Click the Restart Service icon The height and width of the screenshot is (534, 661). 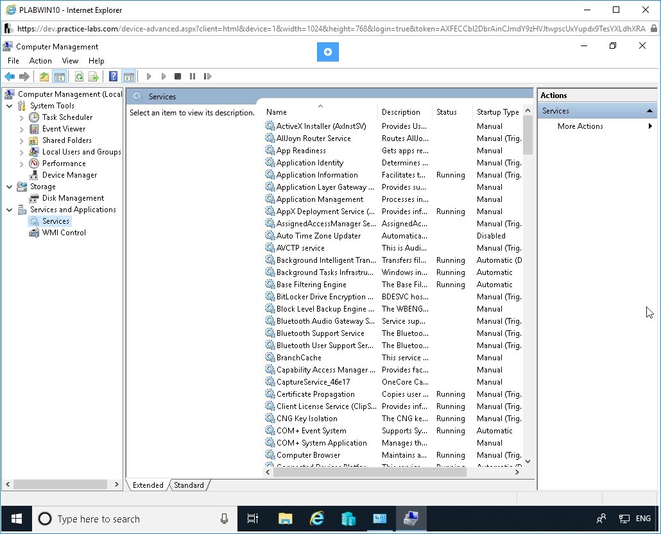(207, 76)
